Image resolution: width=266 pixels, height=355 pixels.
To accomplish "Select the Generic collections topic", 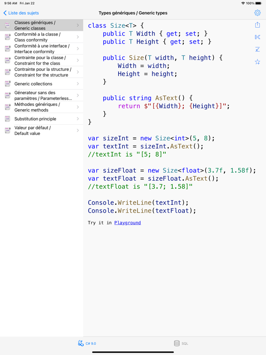I will pyautogui.click(x=42, y=84).
